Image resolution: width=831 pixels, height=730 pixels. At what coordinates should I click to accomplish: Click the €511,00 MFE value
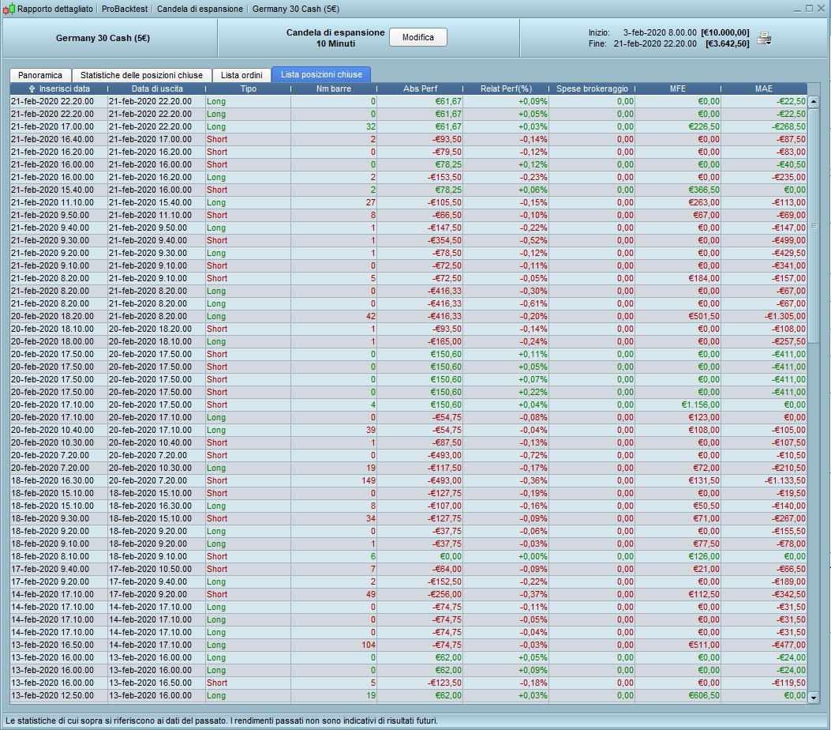click(x=703, y=645)
